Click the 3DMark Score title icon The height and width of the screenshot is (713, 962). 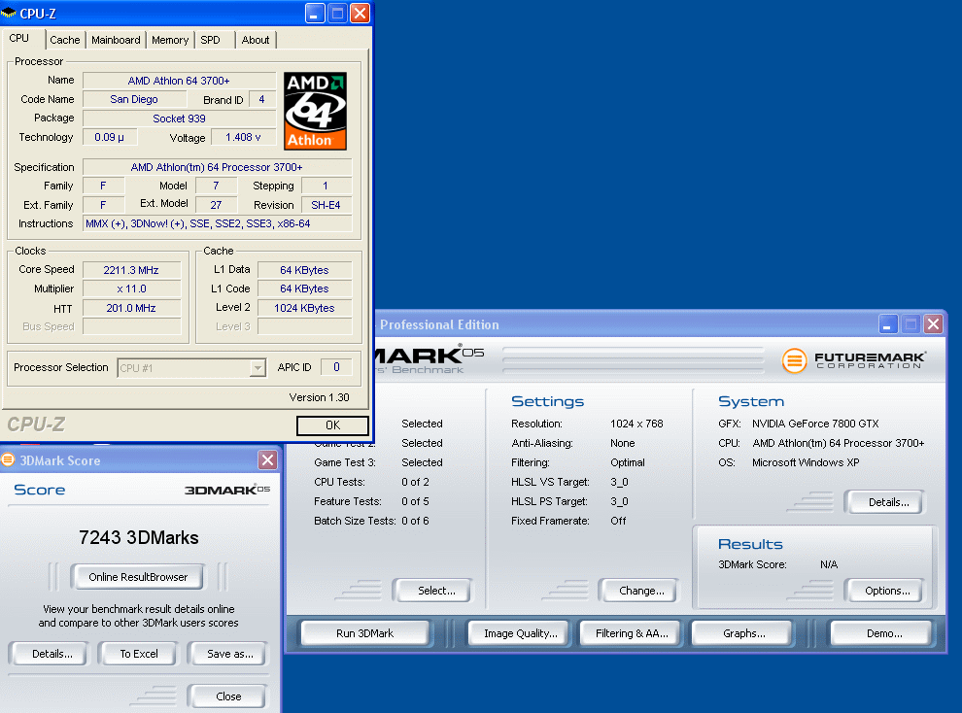click(x=8, y=459)
